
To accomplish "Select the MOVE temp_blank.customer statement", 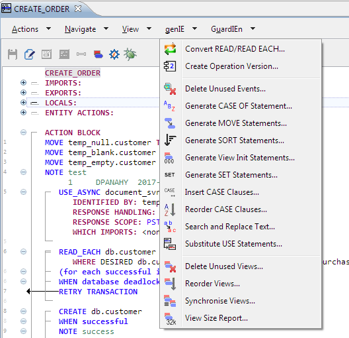I will [x=100, y=152].
